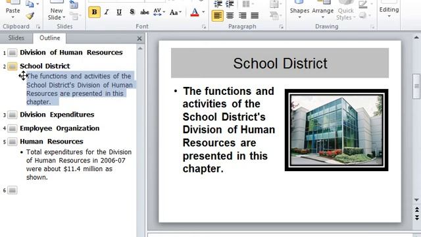The image size is (421, 237).
Task: Toggle Underline formatting
Action: tap(119, 12)
